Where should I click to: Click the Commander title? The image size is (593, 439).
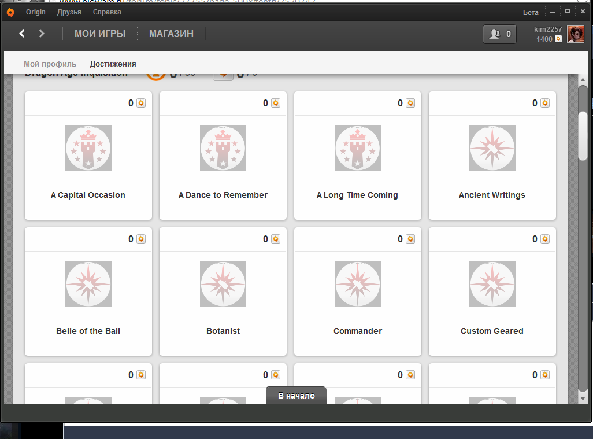pyautogui.click(x=358, y=331)
